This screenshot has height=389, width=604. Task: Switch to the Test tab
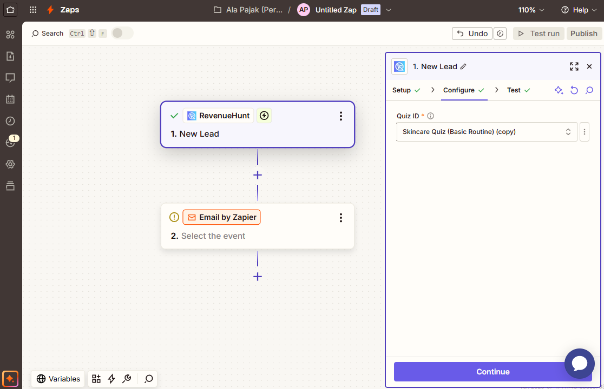click(518, 90)
